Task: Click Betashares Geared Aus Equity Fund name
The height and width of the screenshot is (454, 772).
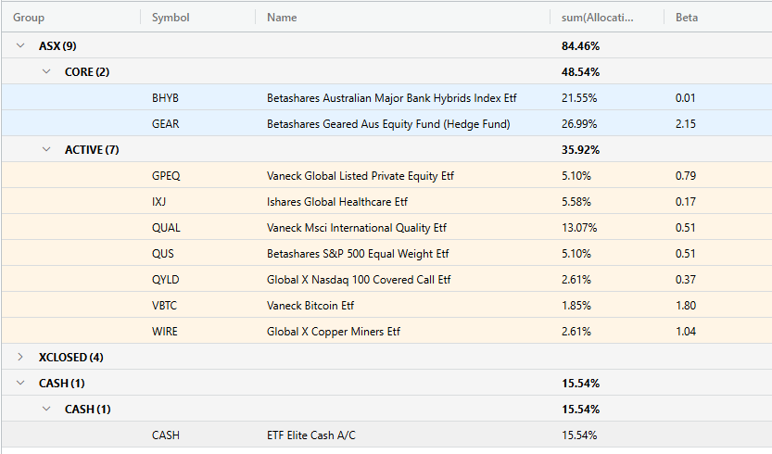Action: coord(388,124)
